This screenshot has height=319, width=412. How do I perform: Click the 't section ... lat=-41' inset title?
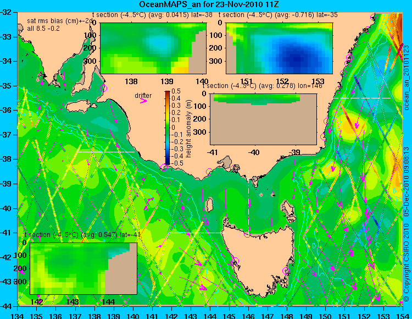(82, 235)
